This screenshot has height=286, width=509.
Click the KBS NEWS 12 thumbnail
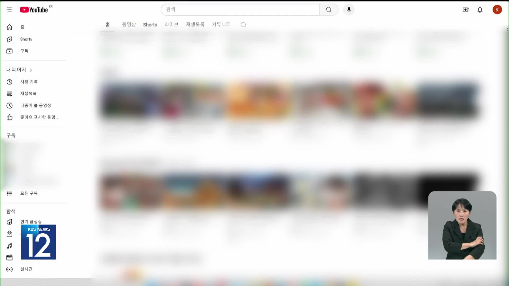[38, 242]
